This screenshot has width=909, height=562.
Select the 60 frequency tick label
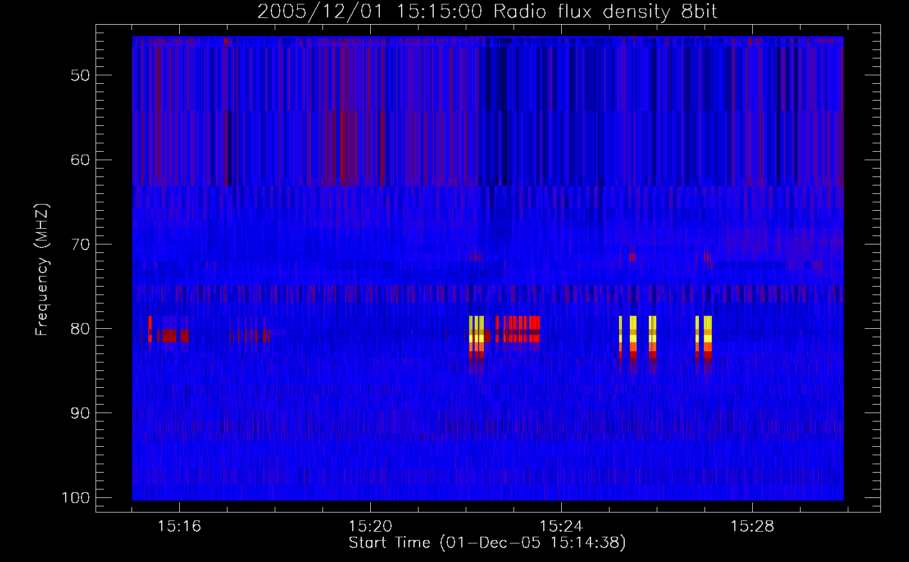pyautogui.click(x=80, y=160)
